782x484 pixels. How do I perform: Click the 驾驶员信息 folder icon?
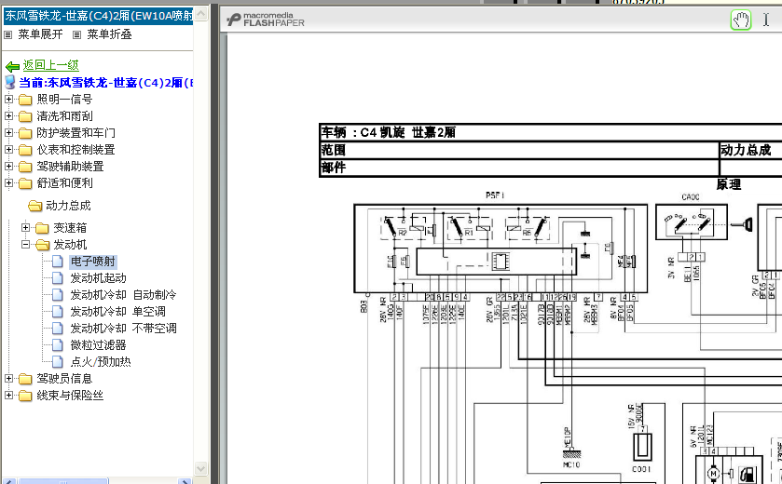point(25,380)
